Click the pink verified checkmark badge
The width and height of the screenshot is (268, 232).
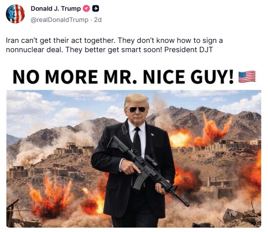86,8
